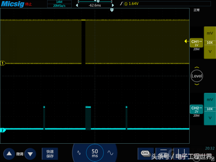Image resolution: width=216 pixels, height=162 pixels.
Task: Click the 微调 fine-tune label
Action: (20, 154)
